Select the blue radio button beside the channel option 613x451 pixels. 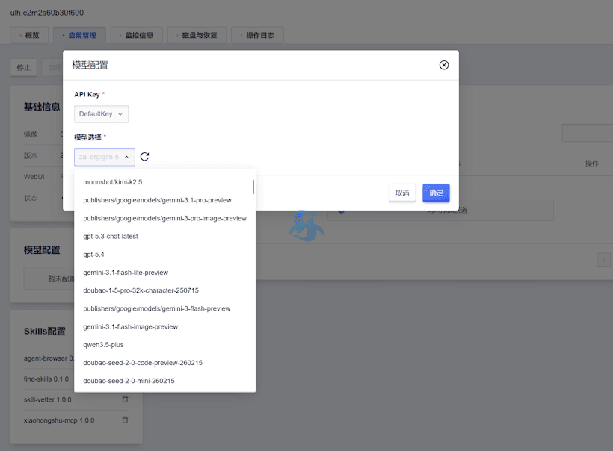pos(342,210)
